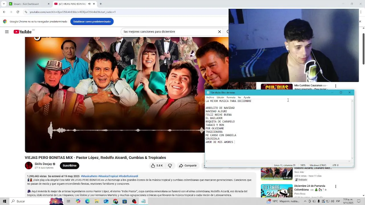Open Chrome from the taskbar

coord(115,201)
